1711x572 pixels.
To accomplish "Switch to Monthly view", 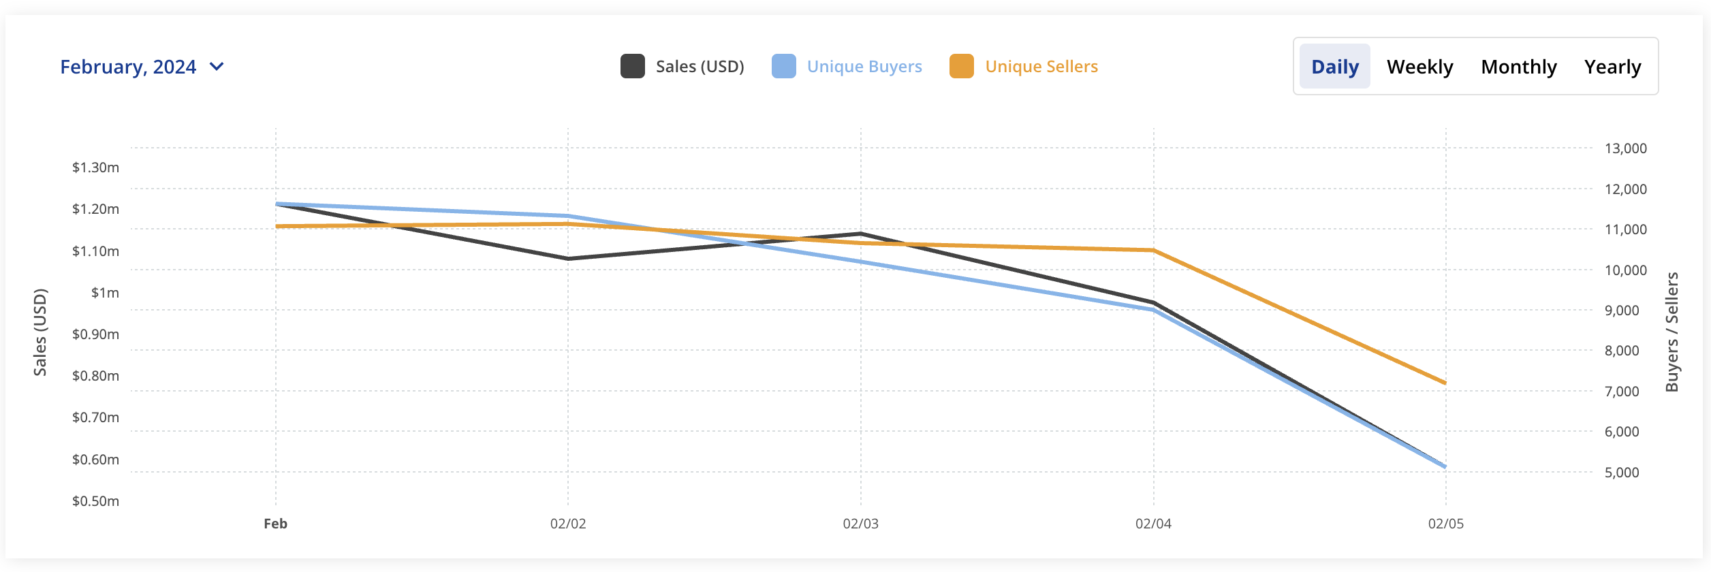I will (1519, 67).
